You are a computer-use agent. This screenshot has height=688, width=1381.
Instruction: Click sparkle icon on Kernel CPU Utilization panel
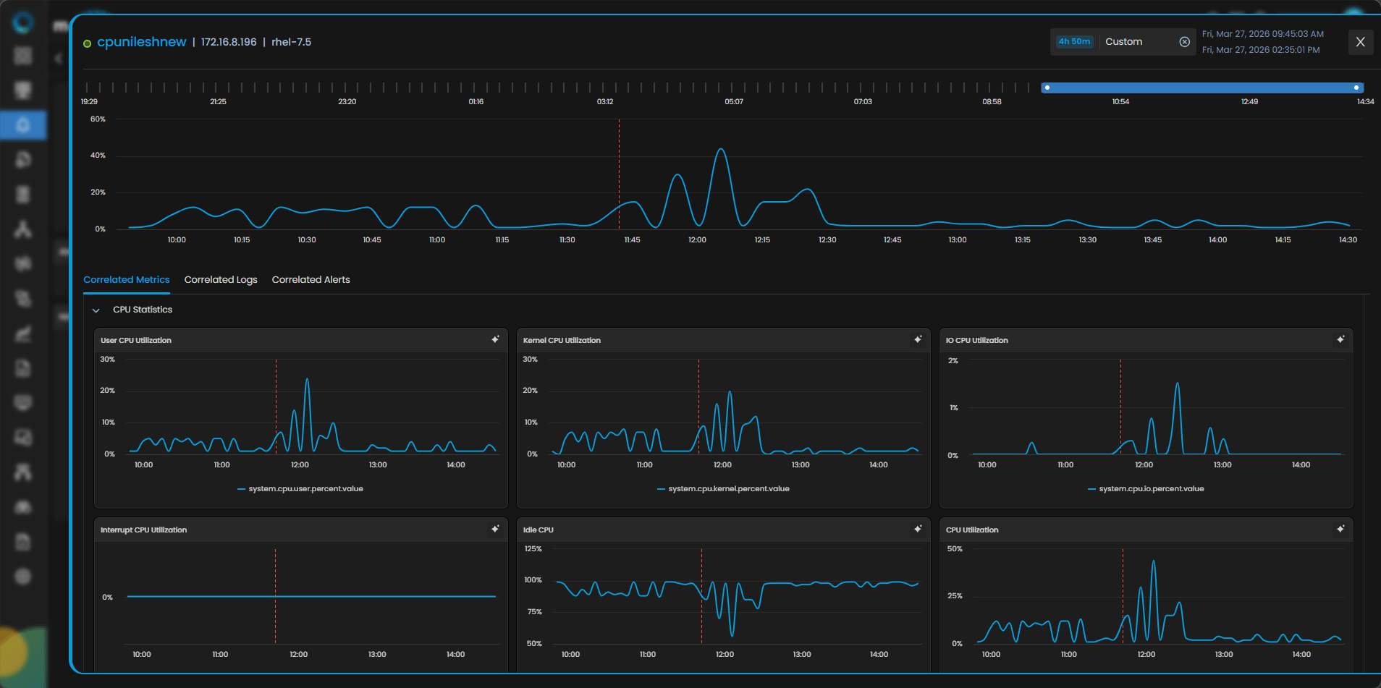tap(918, 339)
